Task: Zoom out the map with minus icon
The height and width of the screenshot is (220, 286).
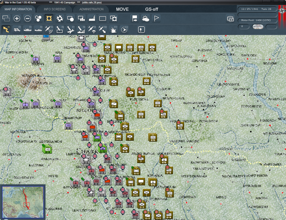Action: pos(28,18)
